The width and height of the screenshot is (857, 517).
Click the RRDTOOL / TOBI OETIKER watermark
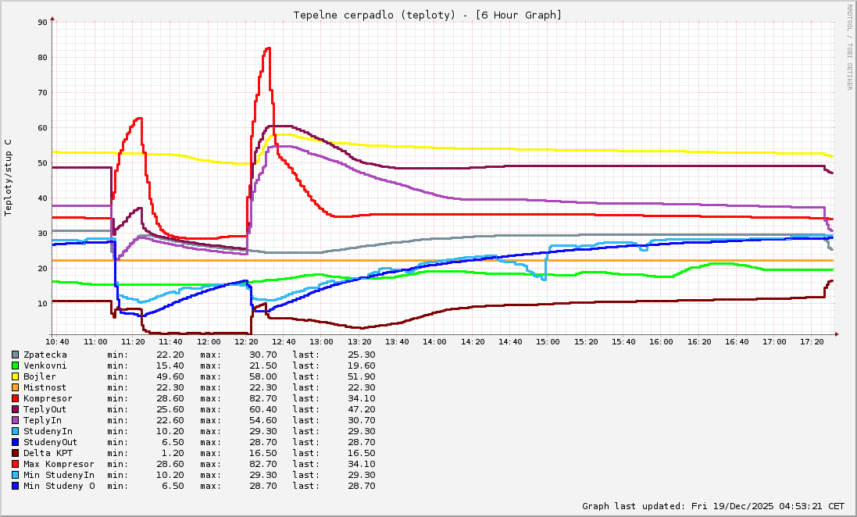coord(849,47)
